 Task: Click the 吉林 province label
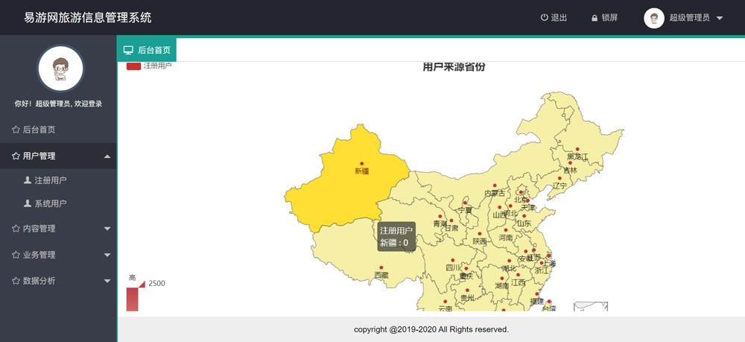(570, 170)
